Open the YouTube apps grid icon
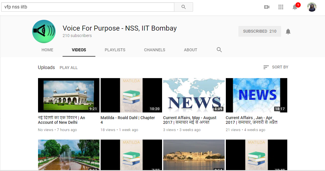Image resolution: width=325 pixels, height=171 pixels. click(x=281, y=7)
